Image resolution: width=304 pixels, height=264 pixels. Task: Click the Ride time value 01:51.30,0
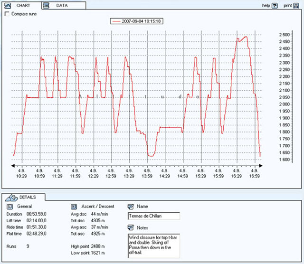coord(37,227)
